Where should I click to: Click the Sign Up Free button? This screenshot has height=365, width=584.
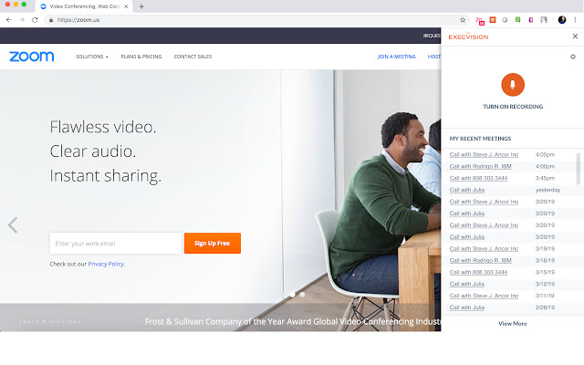pyautogui.click(x=213, y=244)
